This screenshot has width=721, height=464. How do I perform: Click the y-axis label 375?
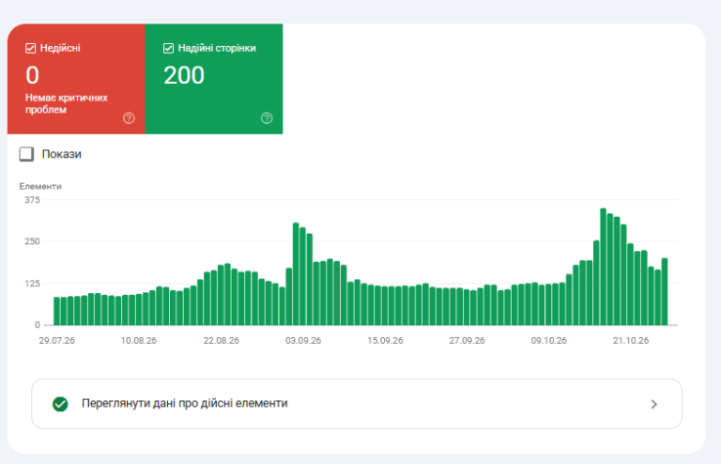coord(32,200)
